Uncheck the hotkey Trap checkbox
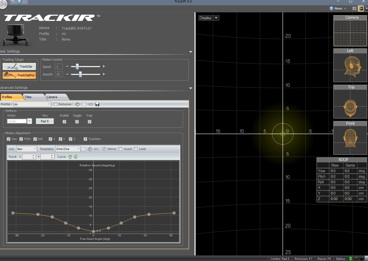Screen dimensions: 368x261 89,122
